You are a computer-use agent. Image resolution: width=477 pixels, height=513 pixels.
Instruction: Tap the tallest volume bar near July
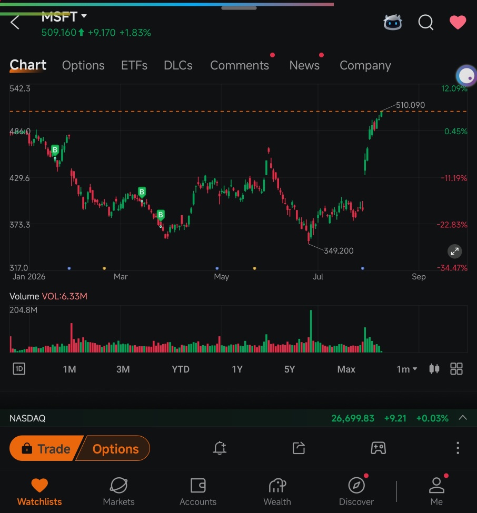tap(311, 331)
